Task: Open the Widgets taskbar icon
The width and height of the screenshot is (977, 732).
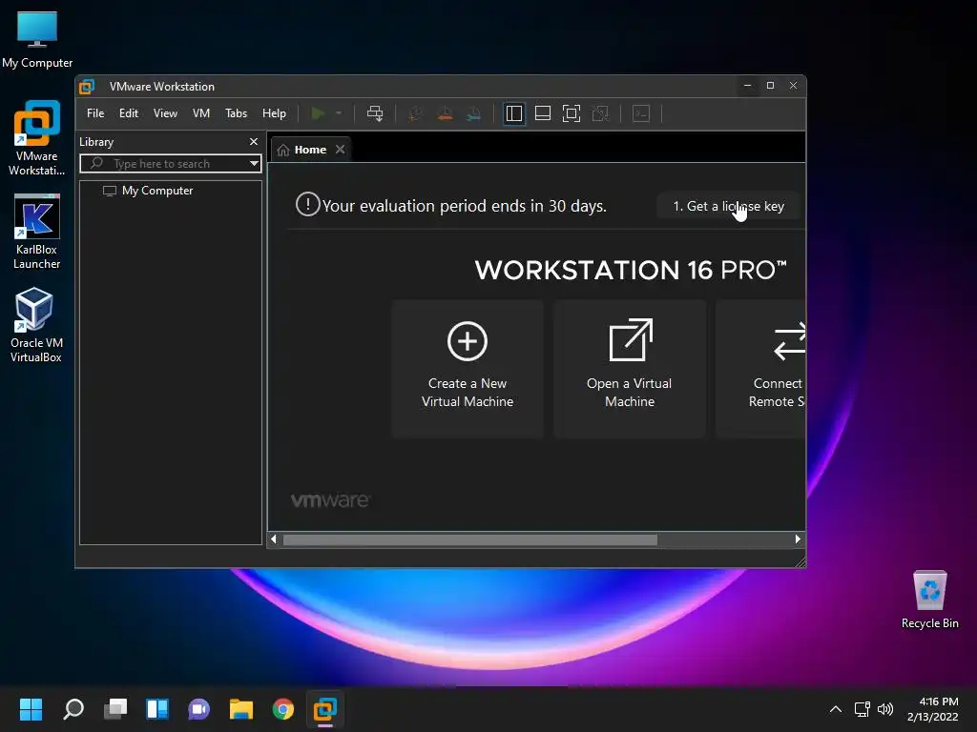Action: [157, 709]
